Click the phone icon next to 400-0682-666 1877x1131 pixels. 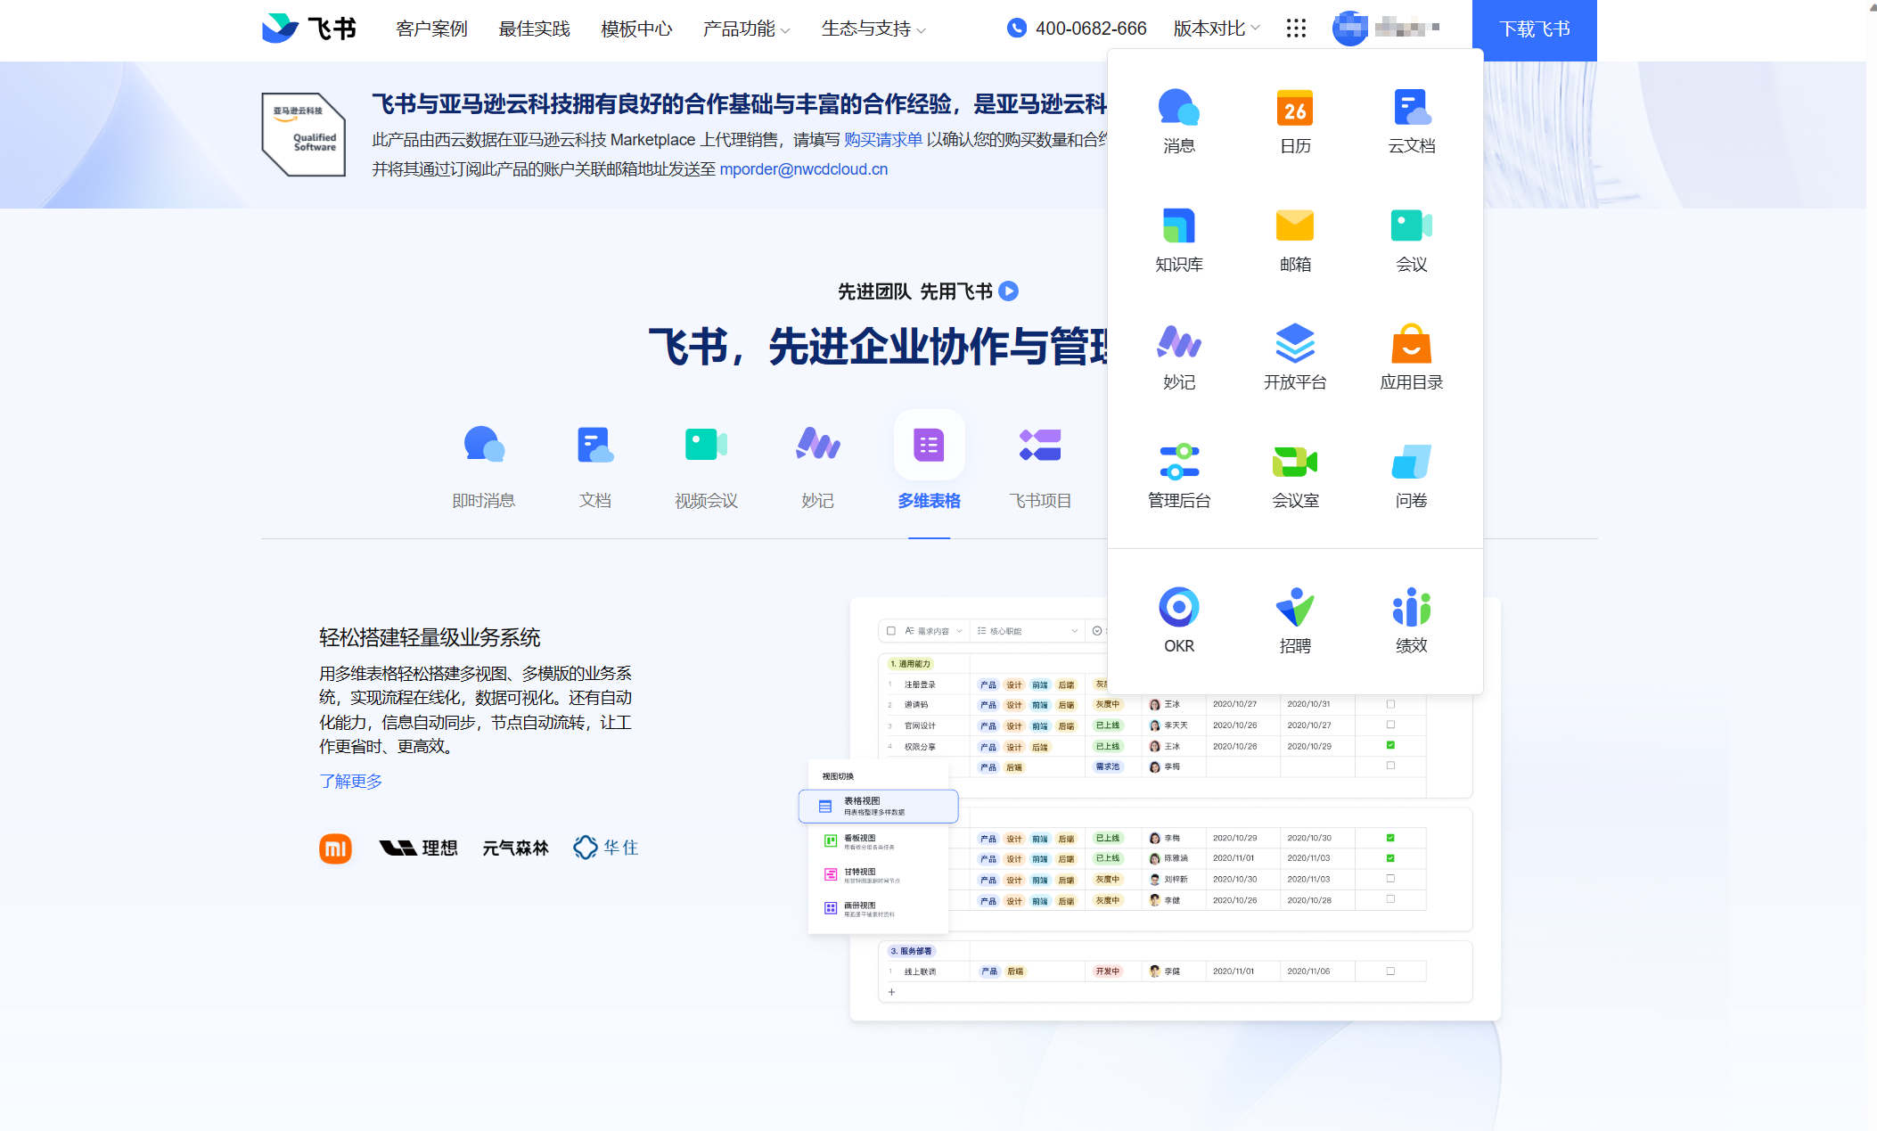(1016, 29)
